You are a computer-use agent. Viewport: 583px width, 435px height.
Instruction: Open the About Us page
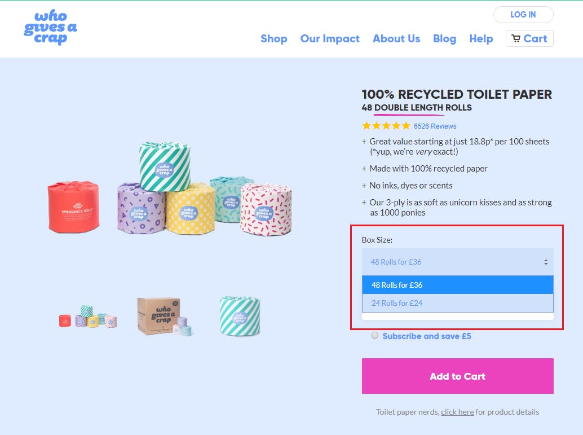(x=396, y=38)
